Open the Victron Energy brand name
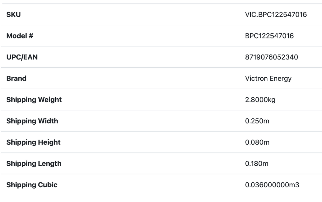This screenshot has height=202, width=322. [x=268, y=78]
